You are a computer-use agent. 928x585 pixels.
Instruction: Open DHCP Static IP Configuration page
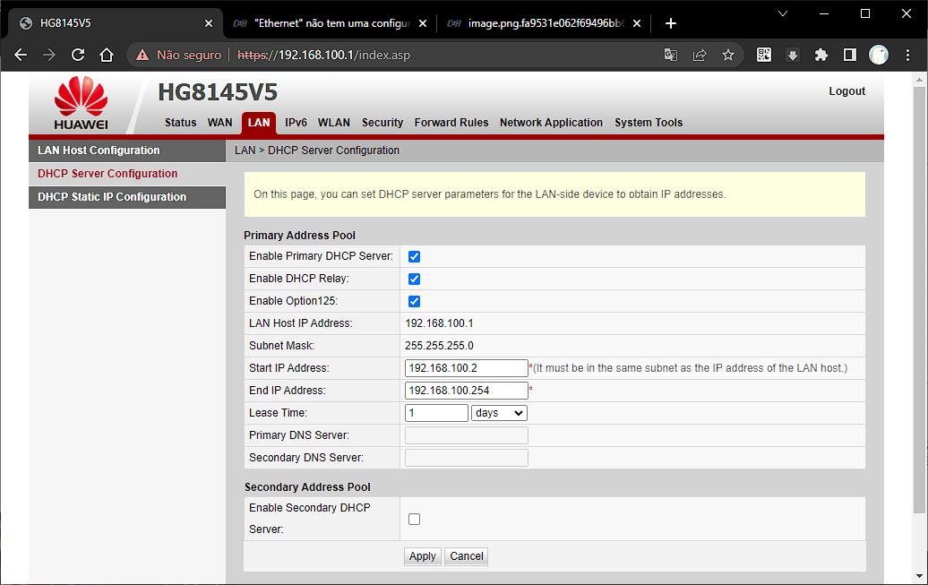coord(127,197)
